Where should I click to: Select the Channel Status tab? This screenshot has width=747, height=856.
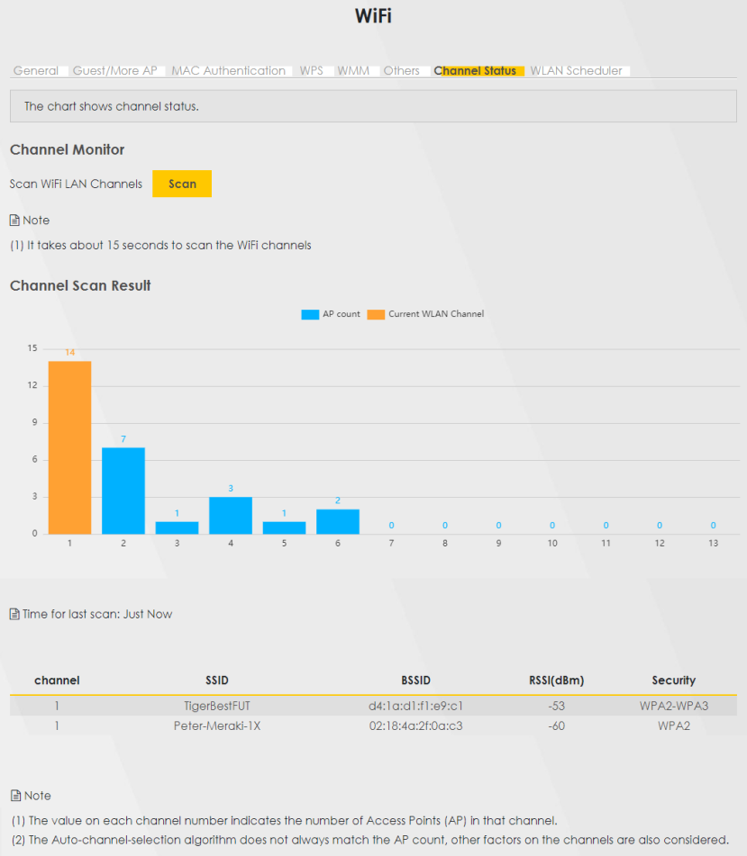click(x=475, y=71)
